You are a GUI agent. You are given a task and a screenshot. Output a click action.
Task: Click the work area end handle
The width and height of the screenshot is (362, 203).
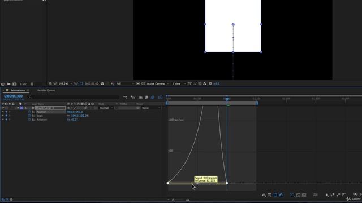pyautogui.click(x=257, y=103)
